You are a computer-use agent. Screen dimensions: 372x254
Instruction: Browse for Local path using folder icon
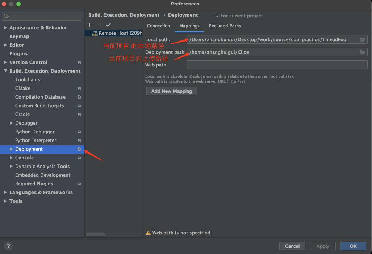coord(363,39)
